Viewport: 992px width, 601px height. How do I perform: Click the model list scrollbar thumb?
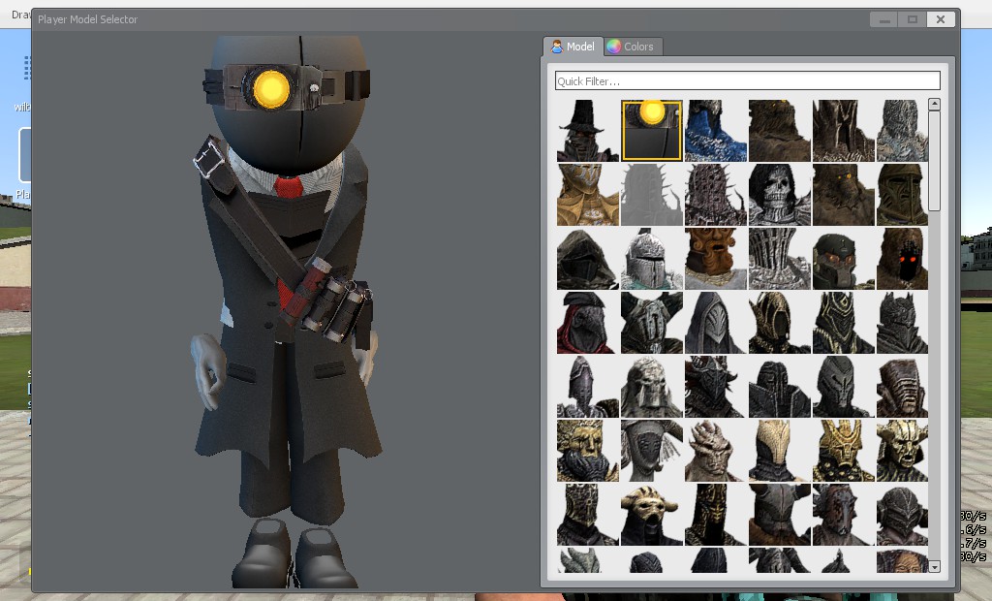click(x=935, y=161)
